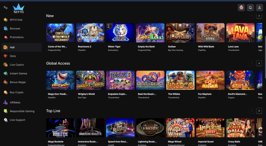Click the Promotions icon in sidebar
The width and height of the screenshot is (266, 146).
click(6, 37)
